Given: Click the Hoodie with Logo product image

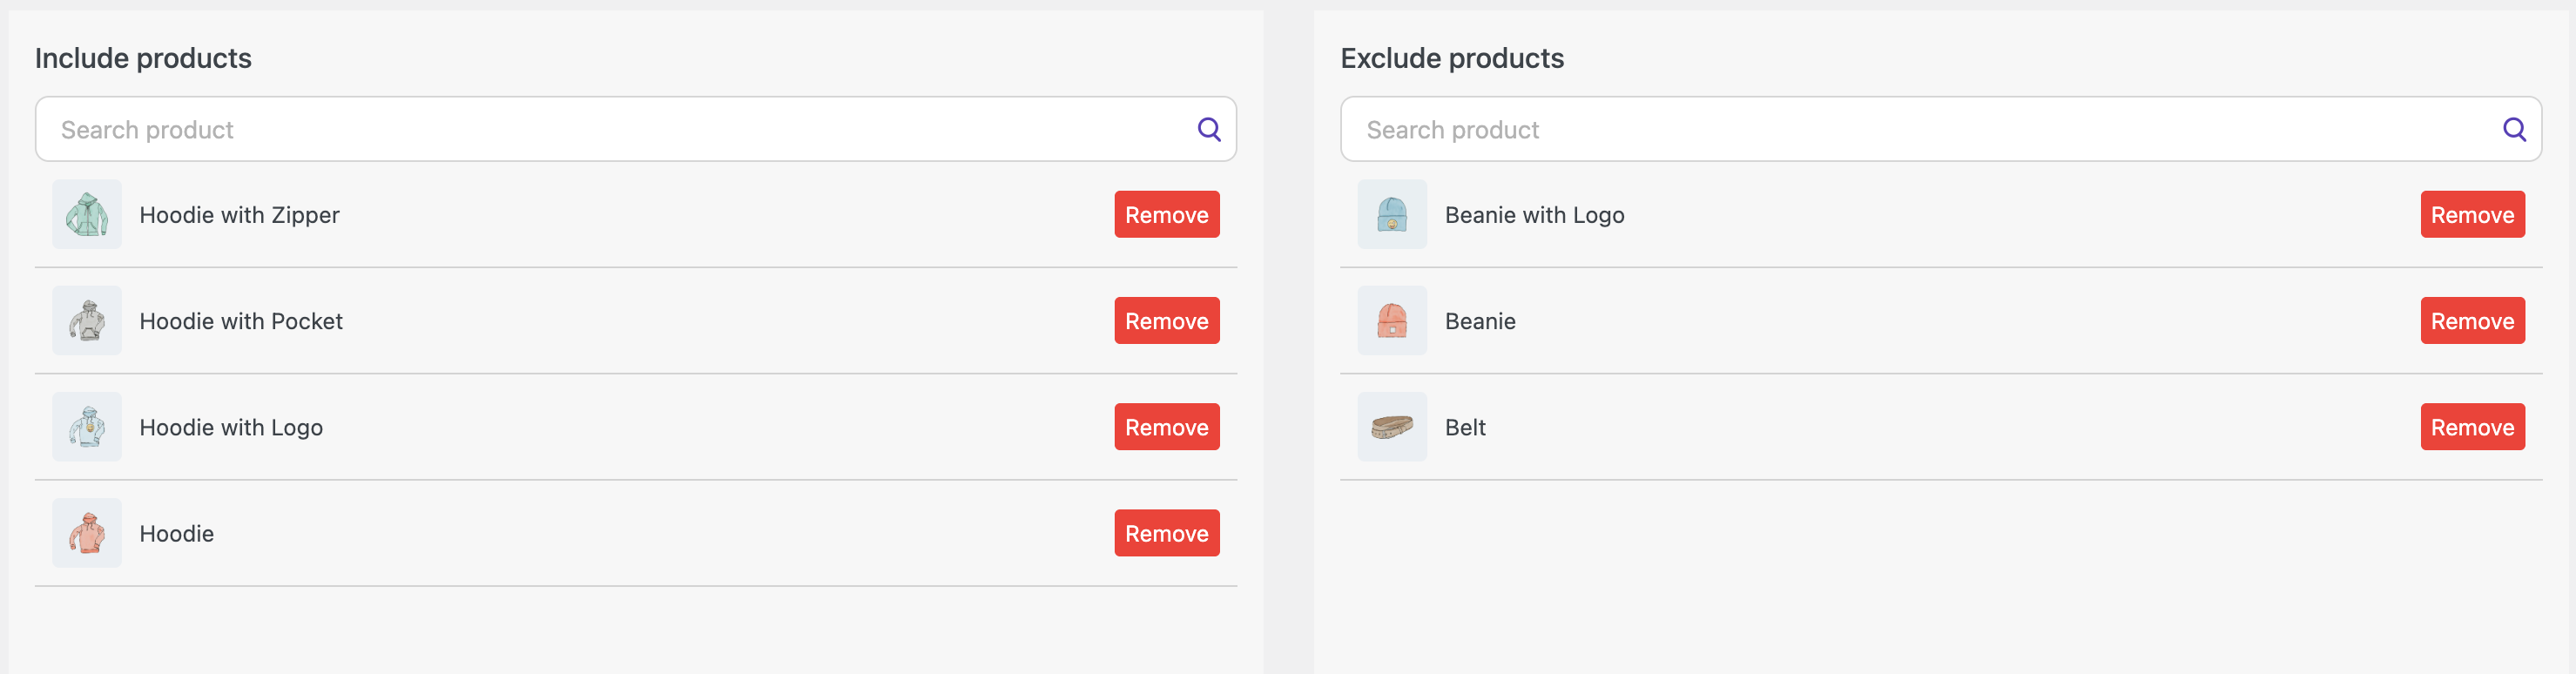Looking at the screenshot, I should pos(87,426).
